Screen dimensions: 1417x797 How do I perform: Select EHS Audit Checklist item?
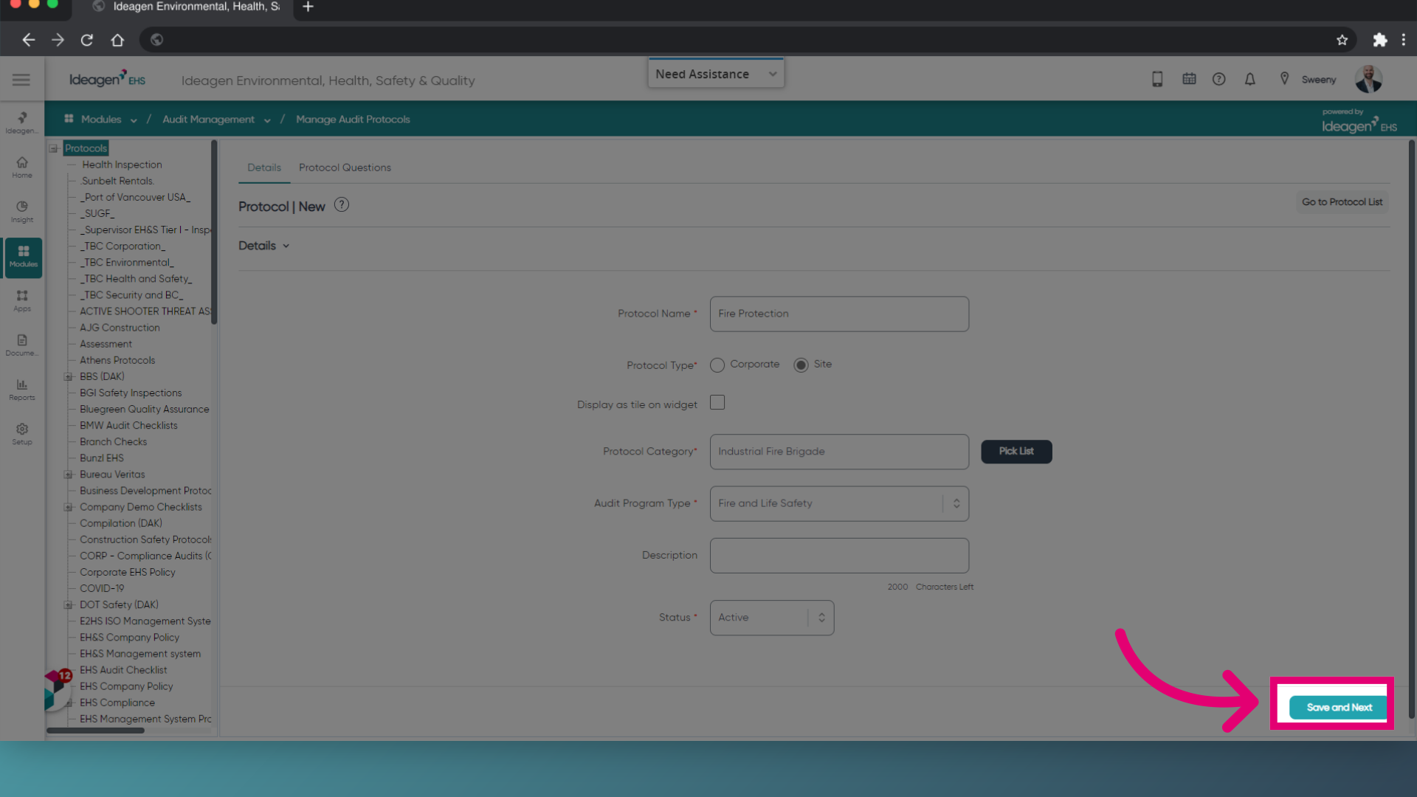pyautogui.click(x=123, y=670)
